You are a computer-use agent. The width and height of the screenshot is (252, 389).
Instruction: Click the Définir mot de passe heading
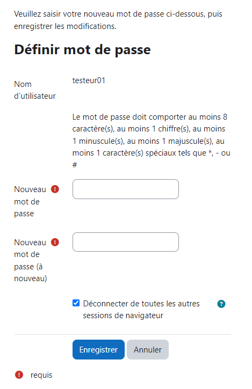(83, 49)
